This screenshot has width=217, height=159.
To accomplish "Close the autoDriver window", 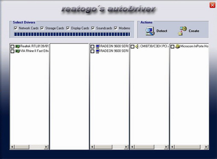I will click(x=212, y=5).
